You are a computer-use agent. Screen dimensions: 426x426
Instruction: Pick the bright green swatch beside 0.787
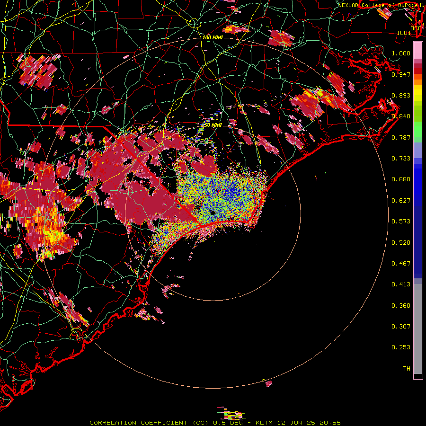click(418, 131)
